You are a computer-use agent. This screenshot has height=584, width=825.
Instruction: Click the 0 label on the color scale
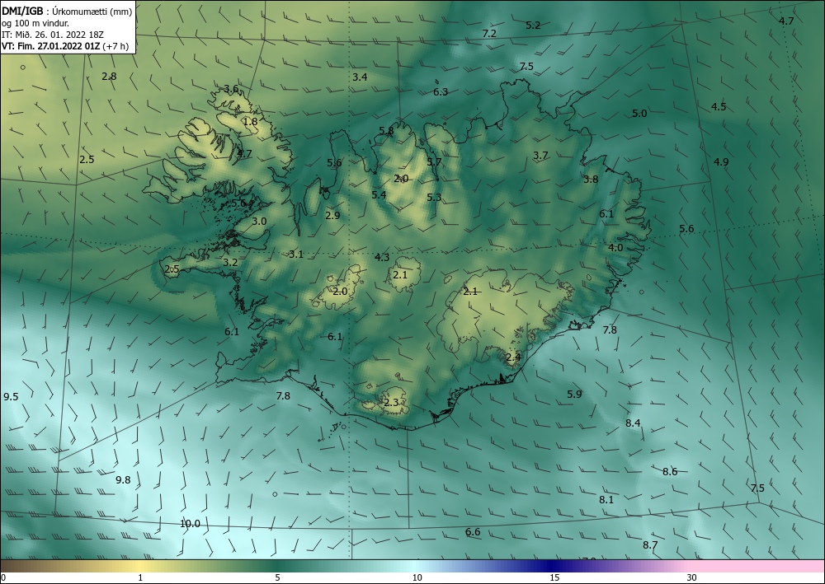3,578
